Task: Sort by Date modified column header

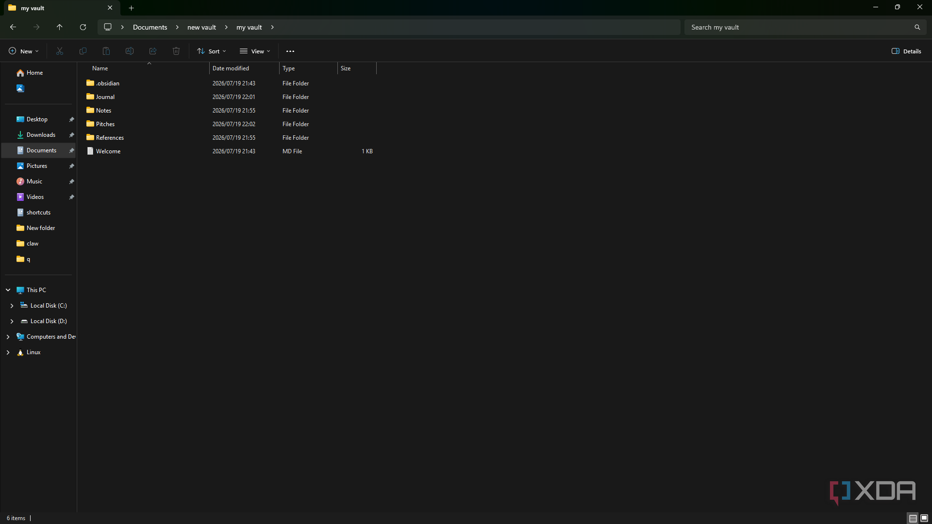Action: tap(244, 68)
